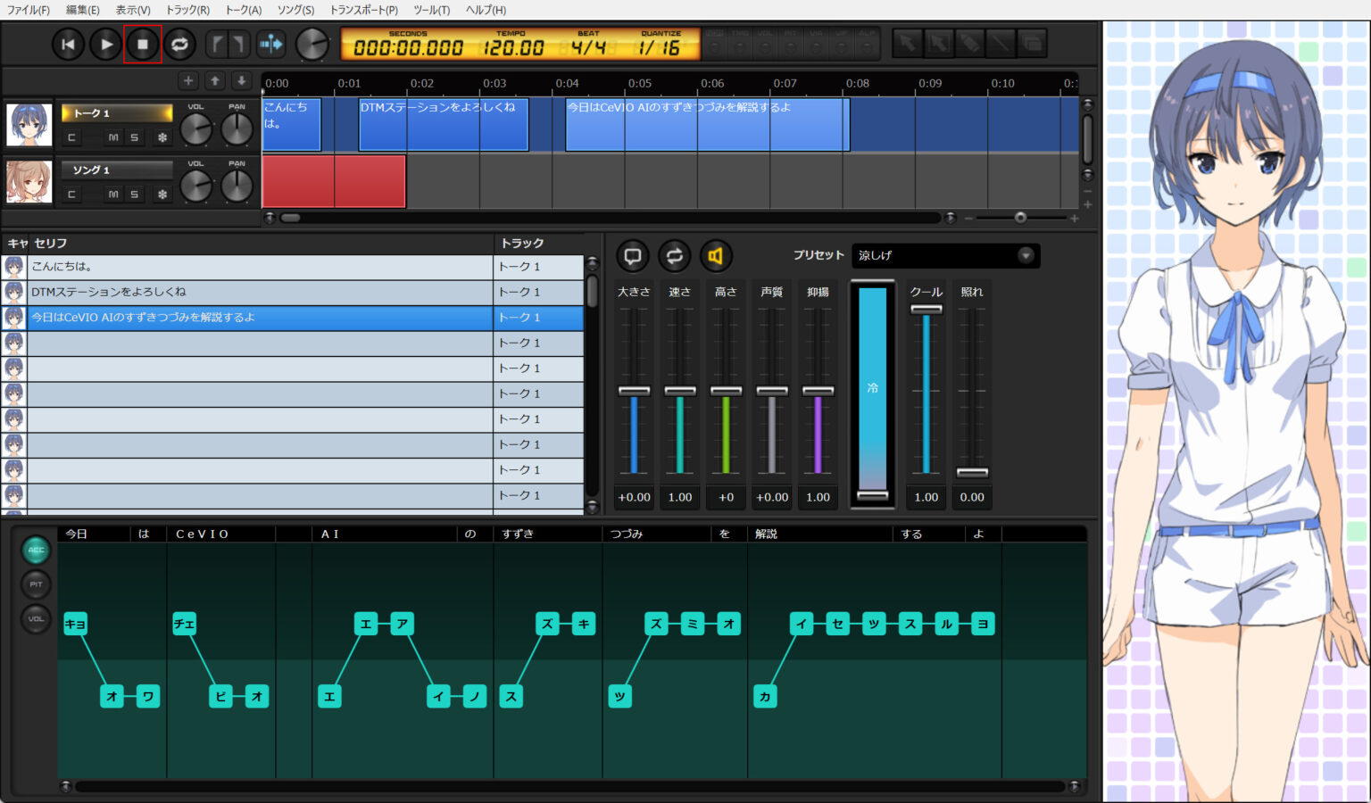The width and height of the screenshot is (1371, 803).
Task: Open the ファイル(F) menu
Action: pyautogui.click(x=29, y=10)
